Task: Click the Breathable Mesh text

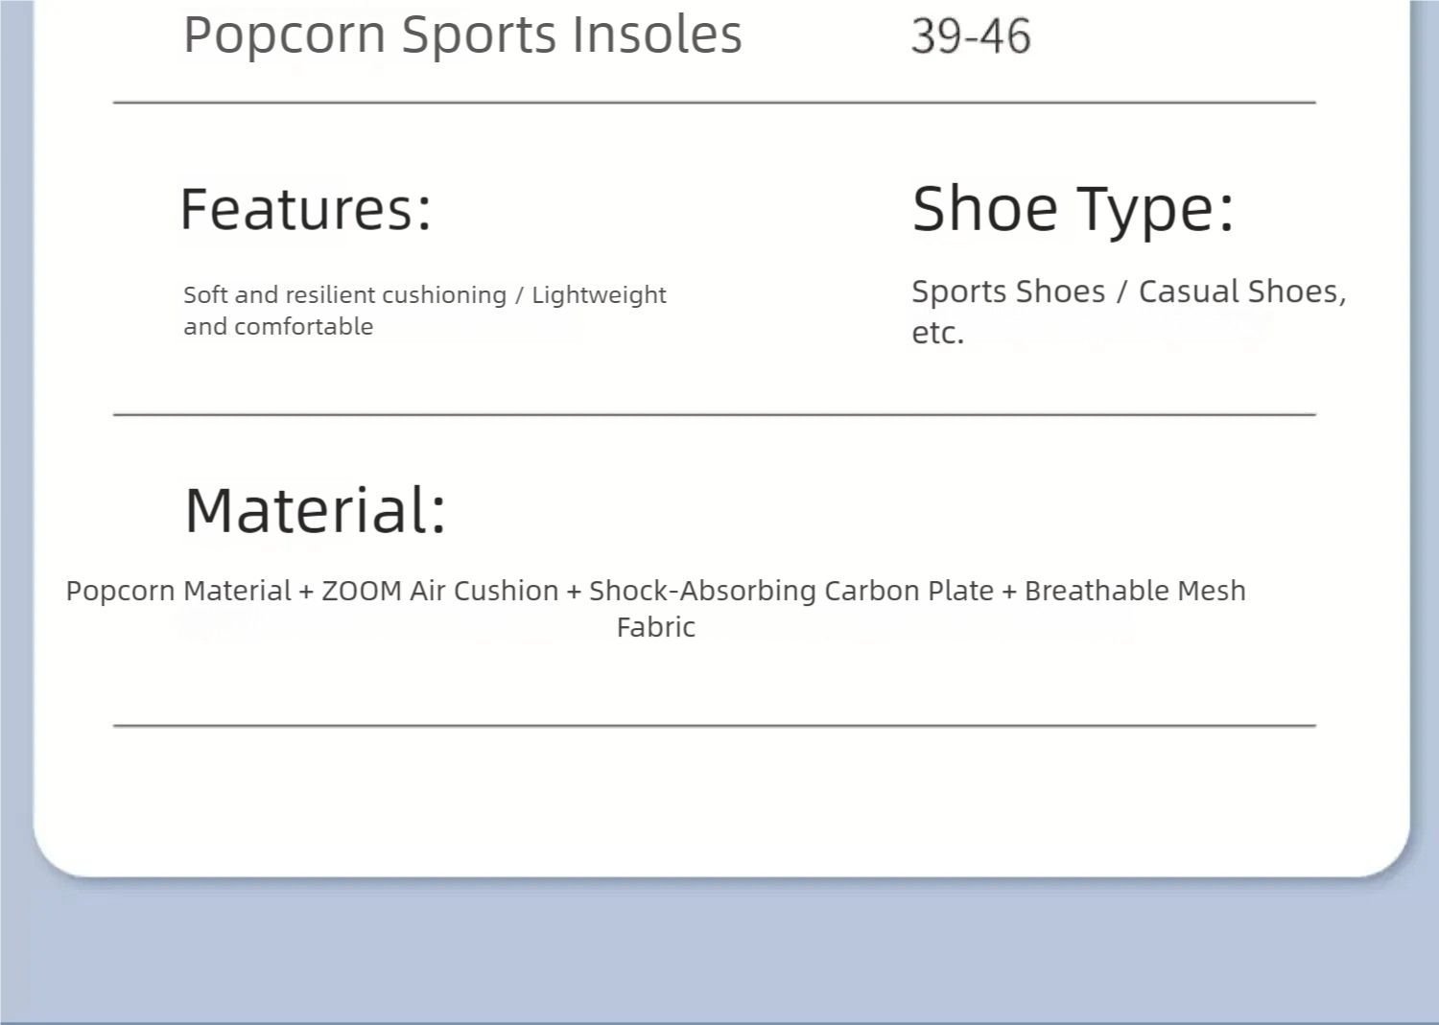Action: coord(1135,591)
